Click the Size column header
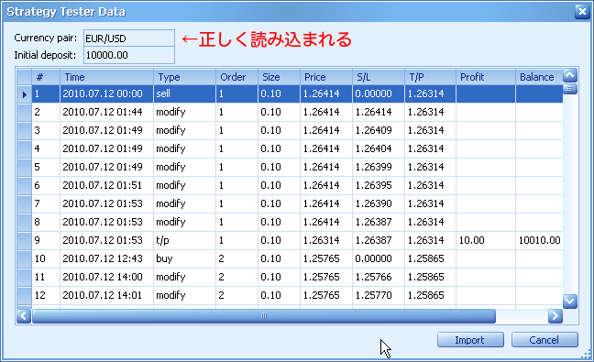The image size is (594, 362). coord(280,77)
